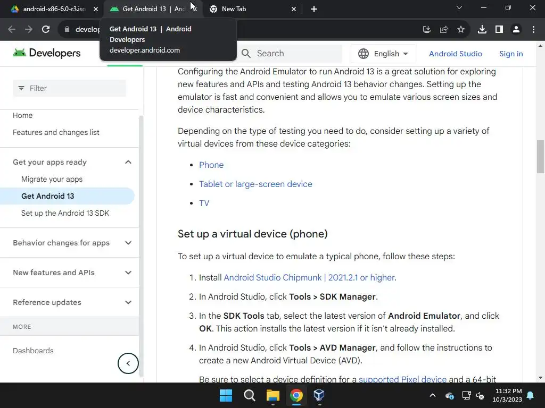Open the supported Pixel device link
The width and height of the screenshot is (545, 408).
[x=402, y=379]
